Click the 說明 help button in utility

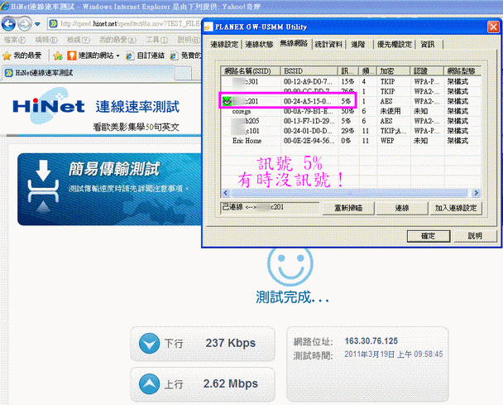tap(476, 236)
